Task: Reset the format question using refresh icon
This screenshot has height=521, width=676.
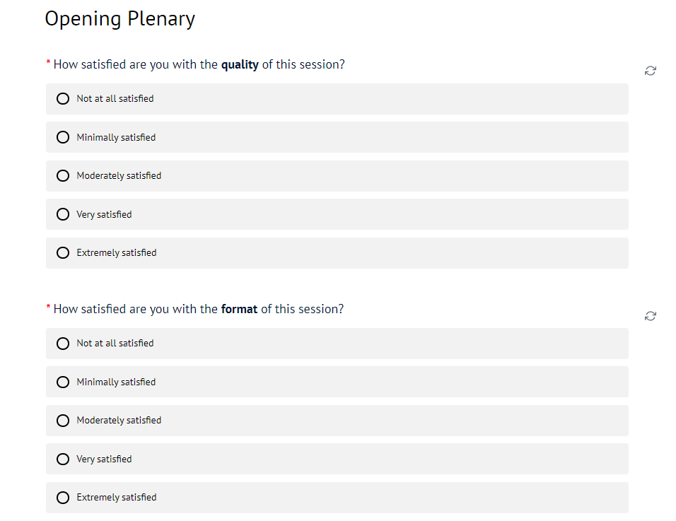Action: click(651, 316)
